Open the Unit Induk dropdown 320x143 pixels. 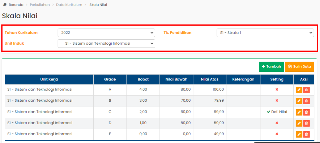[x=106, y=43]
